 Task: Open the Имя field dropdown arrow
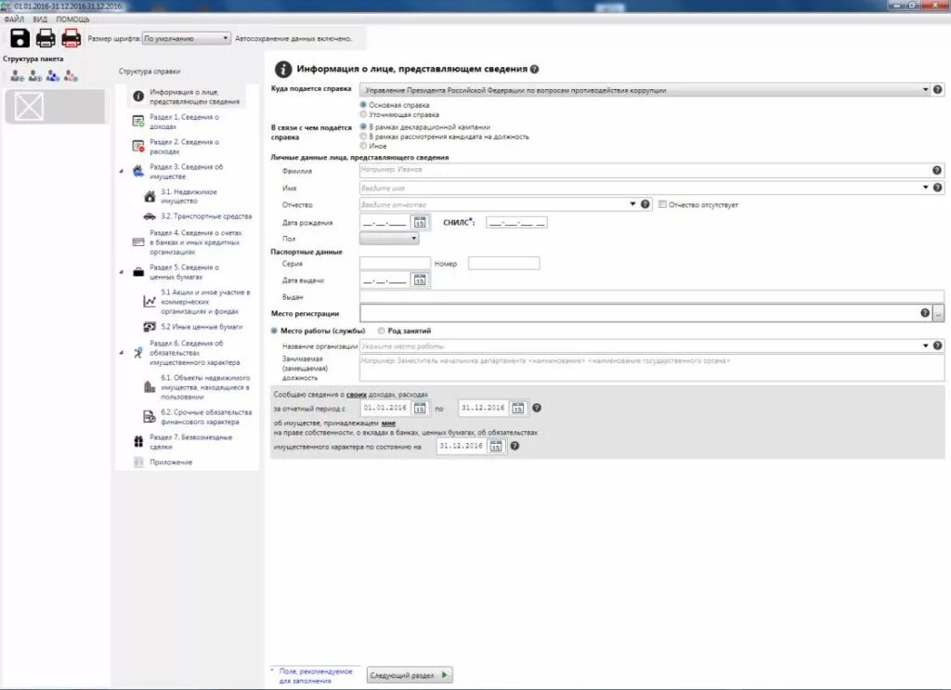click(926, 188)
